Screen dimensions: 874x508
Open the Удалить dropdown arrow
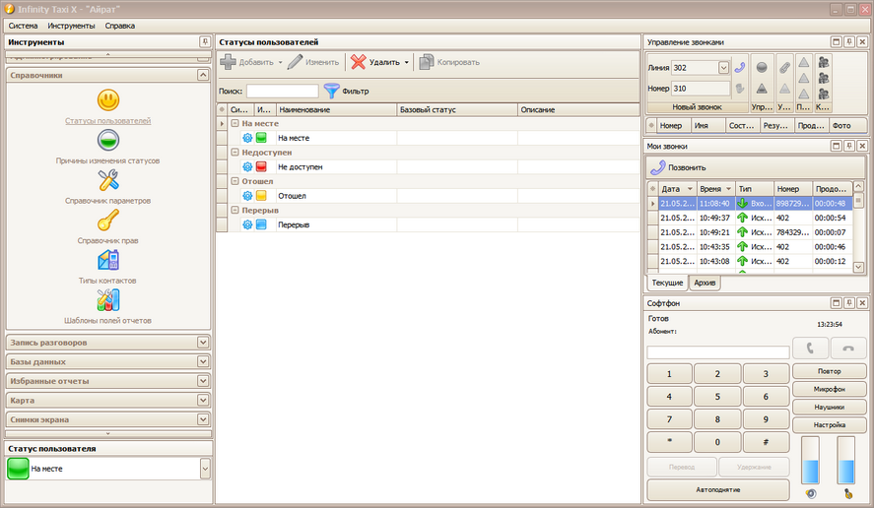tap(406, 62)
